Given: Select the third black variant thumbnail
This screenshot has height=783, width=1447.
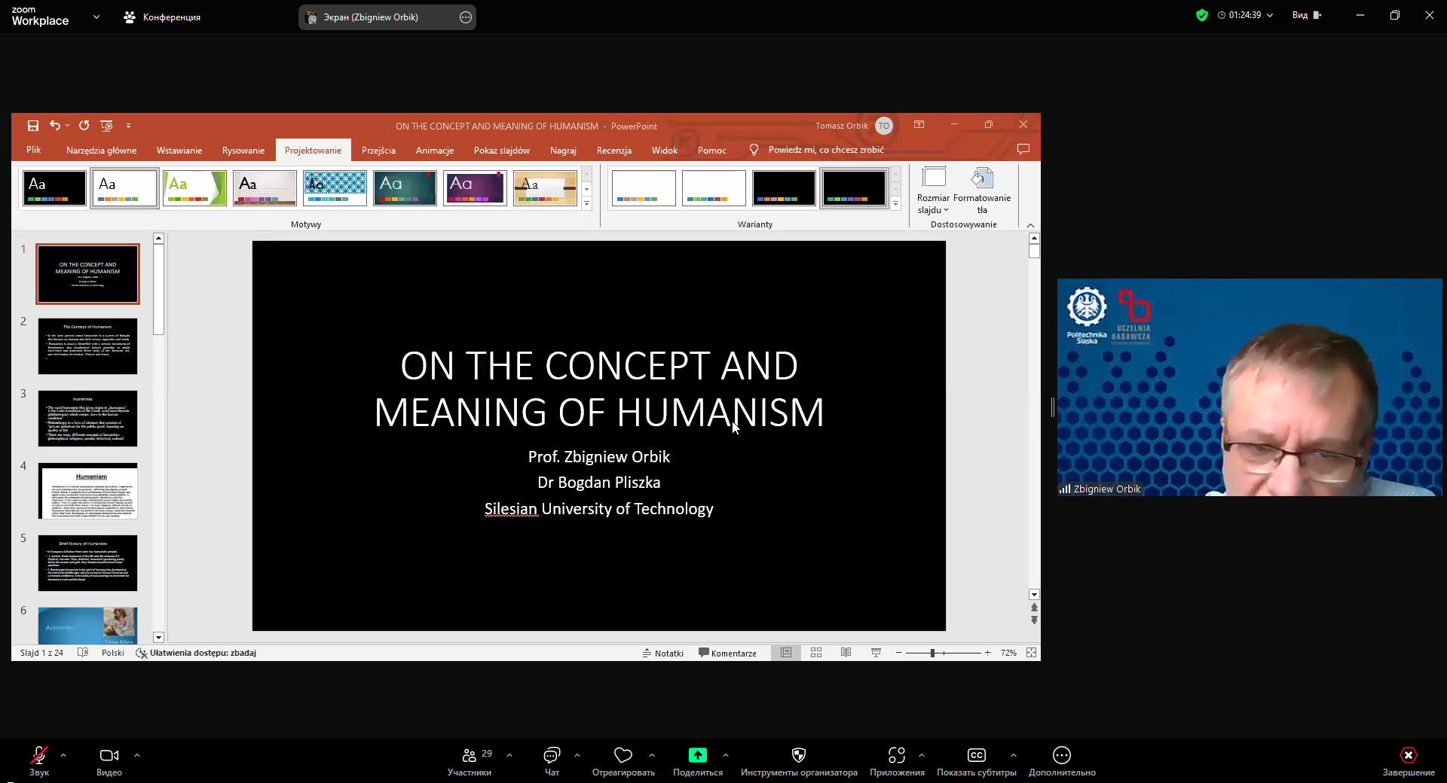Looking at the screenshot, I should pyautogui.click(x=784, y=188).
